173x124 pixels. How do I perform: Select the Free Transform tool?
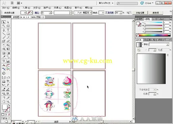(x=8, y=49)
